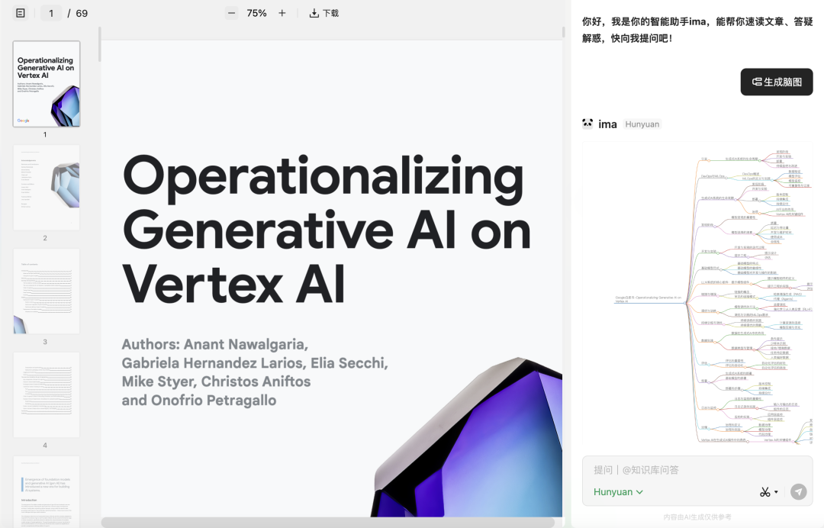Click the page label '2' under thumbnail
824x528 pixels.
(45, 238)
